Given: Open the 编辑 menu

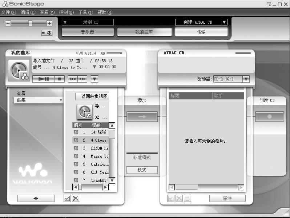Looking at the screenshot, I should (x=28, y=12).
